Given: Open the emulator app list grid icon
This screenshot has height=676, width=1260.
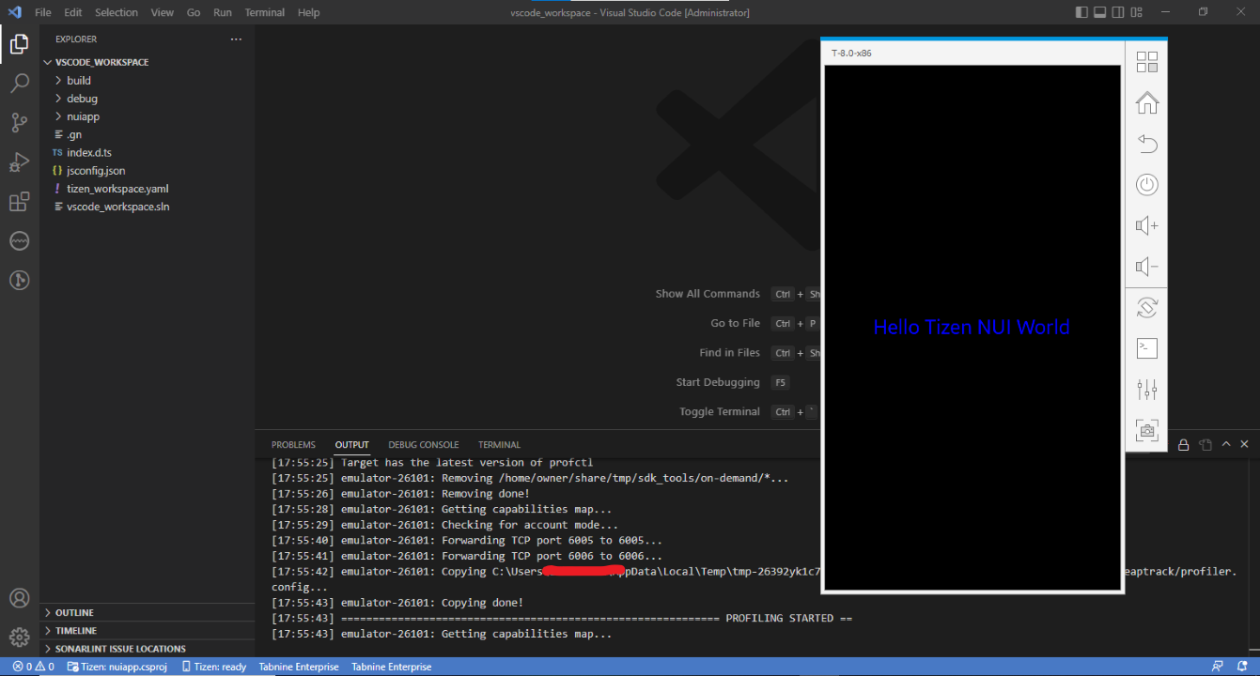Looking at the screenshot, I should pos(1146,62).
